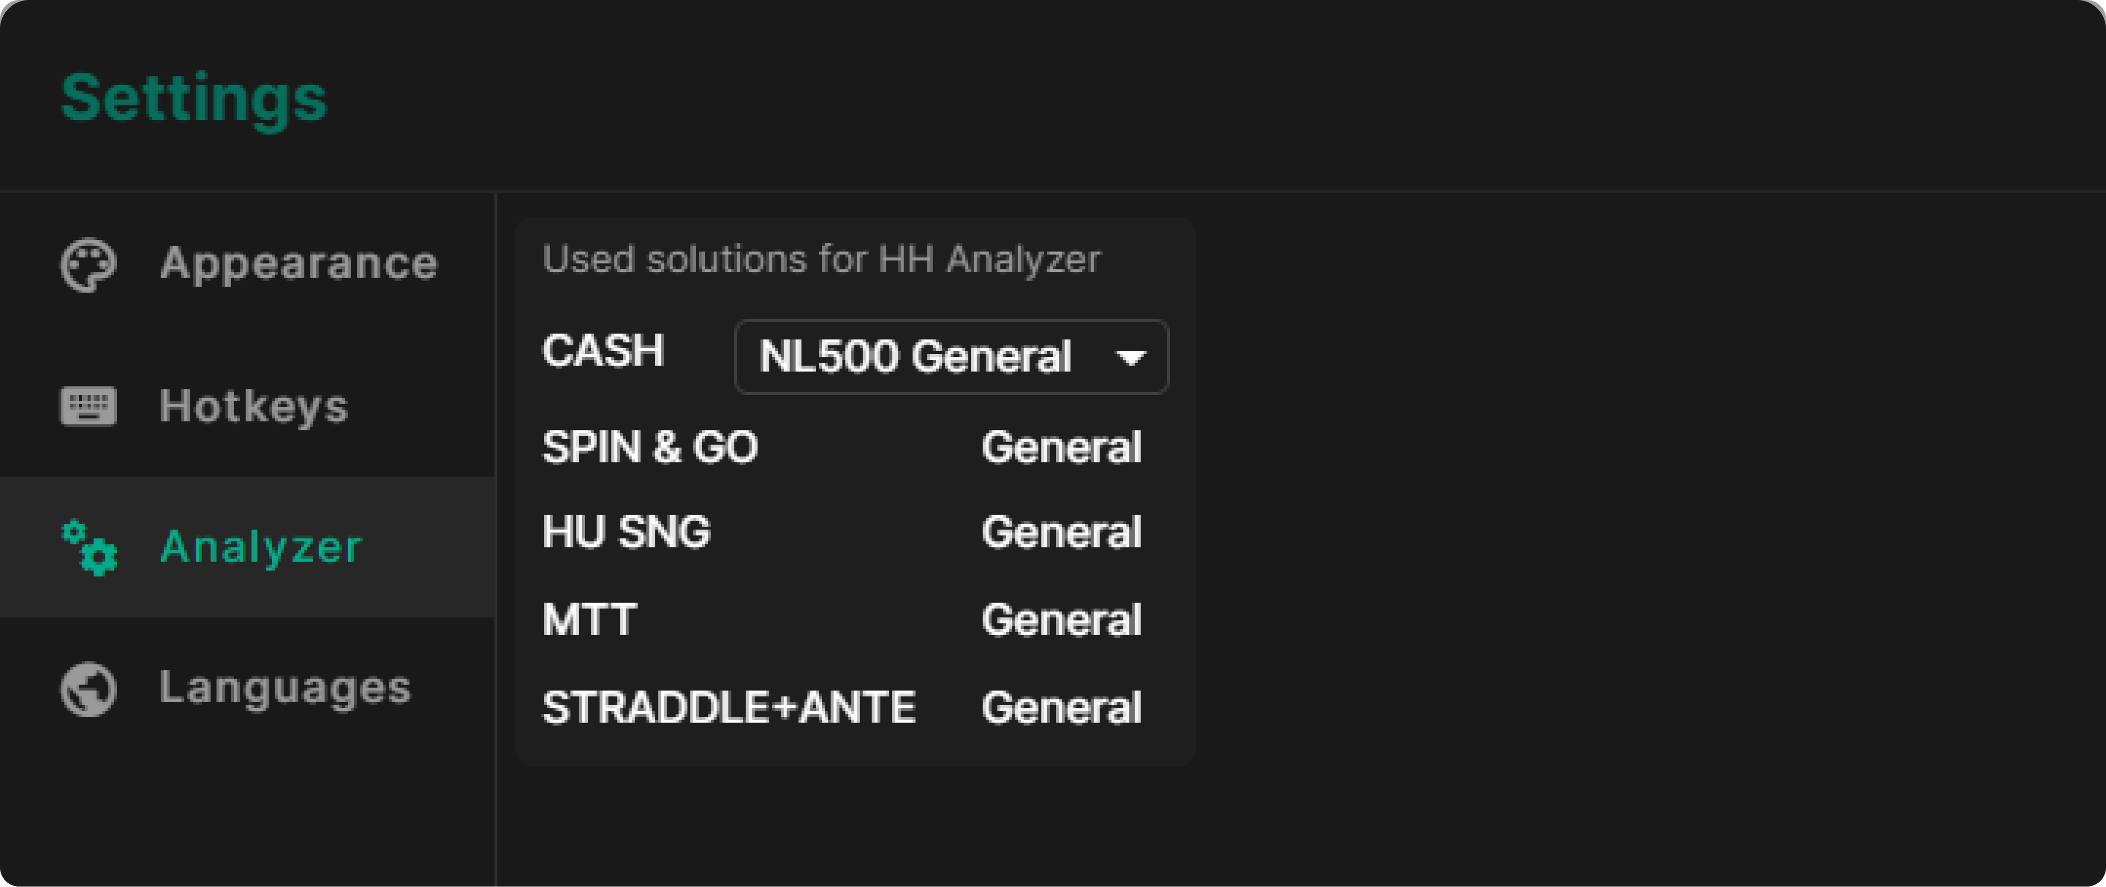Click the Settings title heading
Screen dimensions: 2106x887
coord(194,98)
